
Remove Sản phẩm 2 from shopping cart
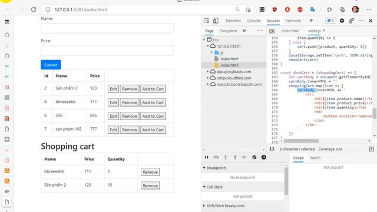(x=150, y=185)
